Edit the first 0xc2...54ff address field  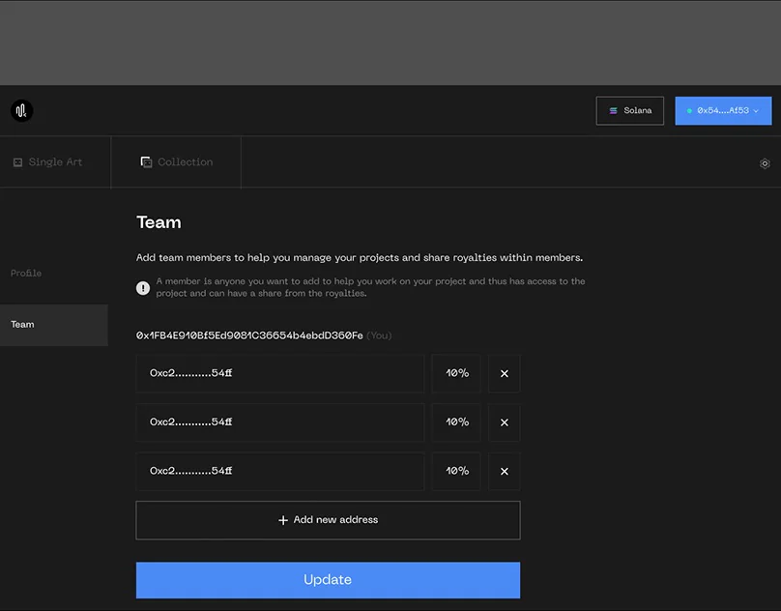(280, 373)
